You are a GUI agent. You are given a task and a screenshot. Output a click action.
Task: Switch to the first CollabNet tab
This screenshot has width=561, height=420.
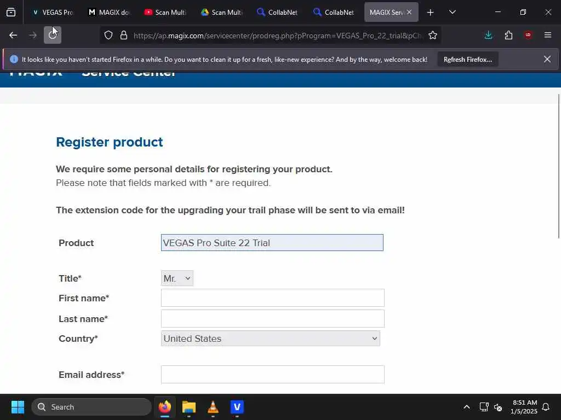[x=278, y=12]
